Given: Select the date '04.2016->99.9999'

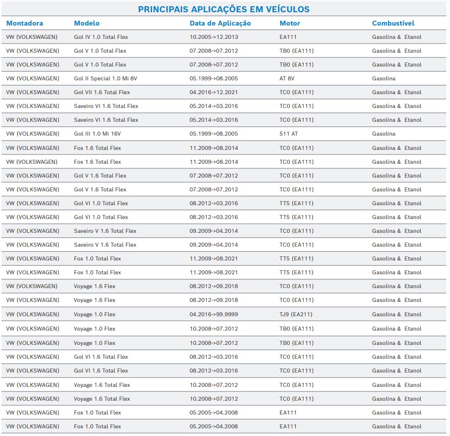Looking at the screenshot, I should coord(213,314).
